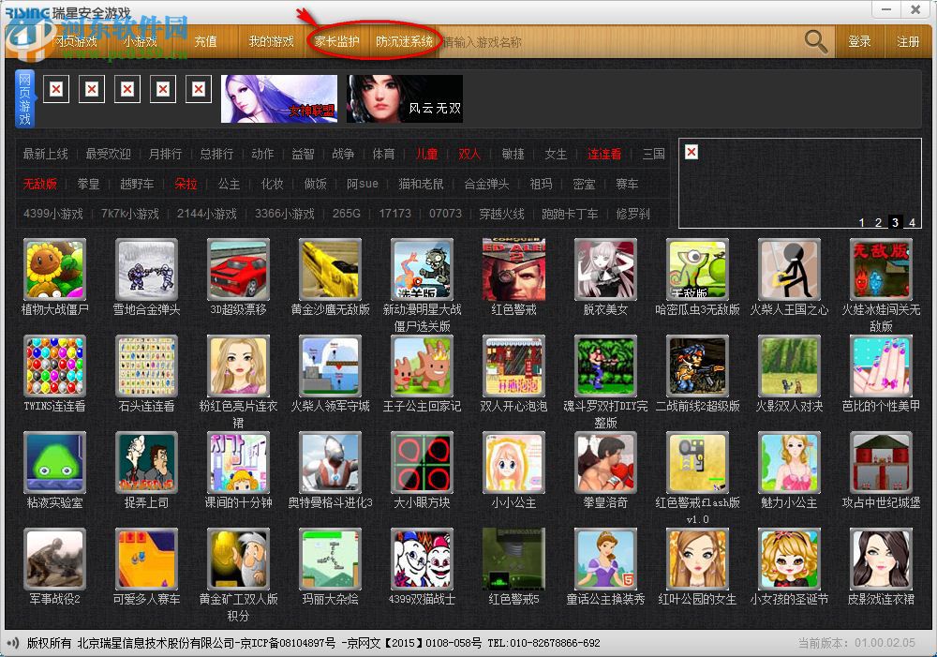Open the 女神联盟 banner thumbnail
Image resolution: width=937 pixels, height=657 pixels.
(x=279, y=98)
